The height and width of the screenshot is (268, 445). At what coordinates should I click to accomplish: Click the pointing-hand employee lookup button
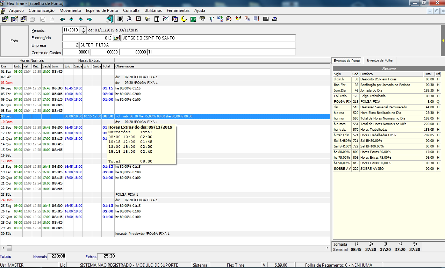[117, 38]
